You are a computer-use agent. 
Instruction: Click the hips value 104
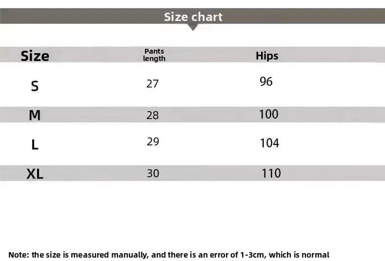click(269, 143)
